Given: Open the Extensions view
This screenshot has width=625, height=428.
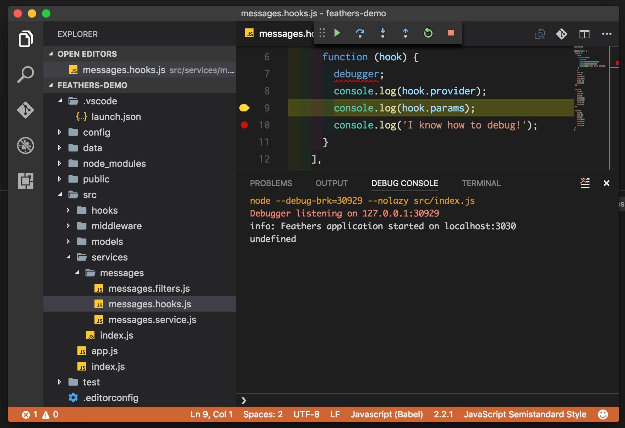Looking at the screenshot, I should pyautogui.click(x=25, y=181).
